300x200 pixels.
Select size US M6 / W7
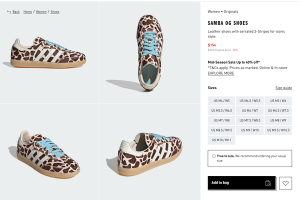click(249, 110)
